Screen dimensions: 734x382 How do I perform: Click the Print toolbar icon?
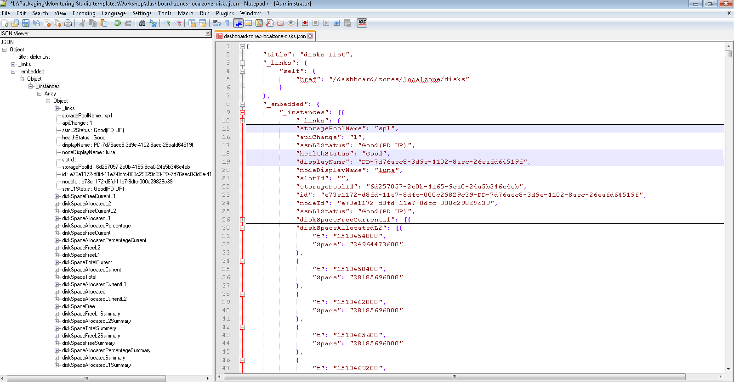point(68,23)
